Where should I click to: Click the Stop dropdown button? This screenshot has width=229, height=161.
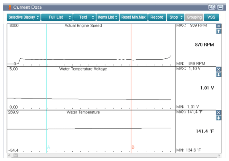point(176,17)
